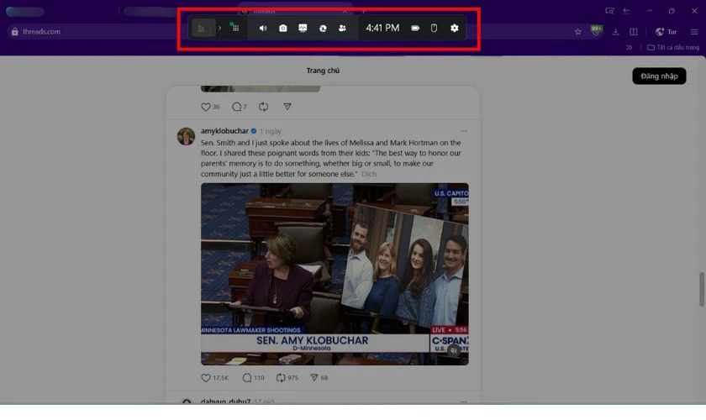The image size is (706, 420).
Task: Click the tab search icon in title bar
Action: coord(609,11)
